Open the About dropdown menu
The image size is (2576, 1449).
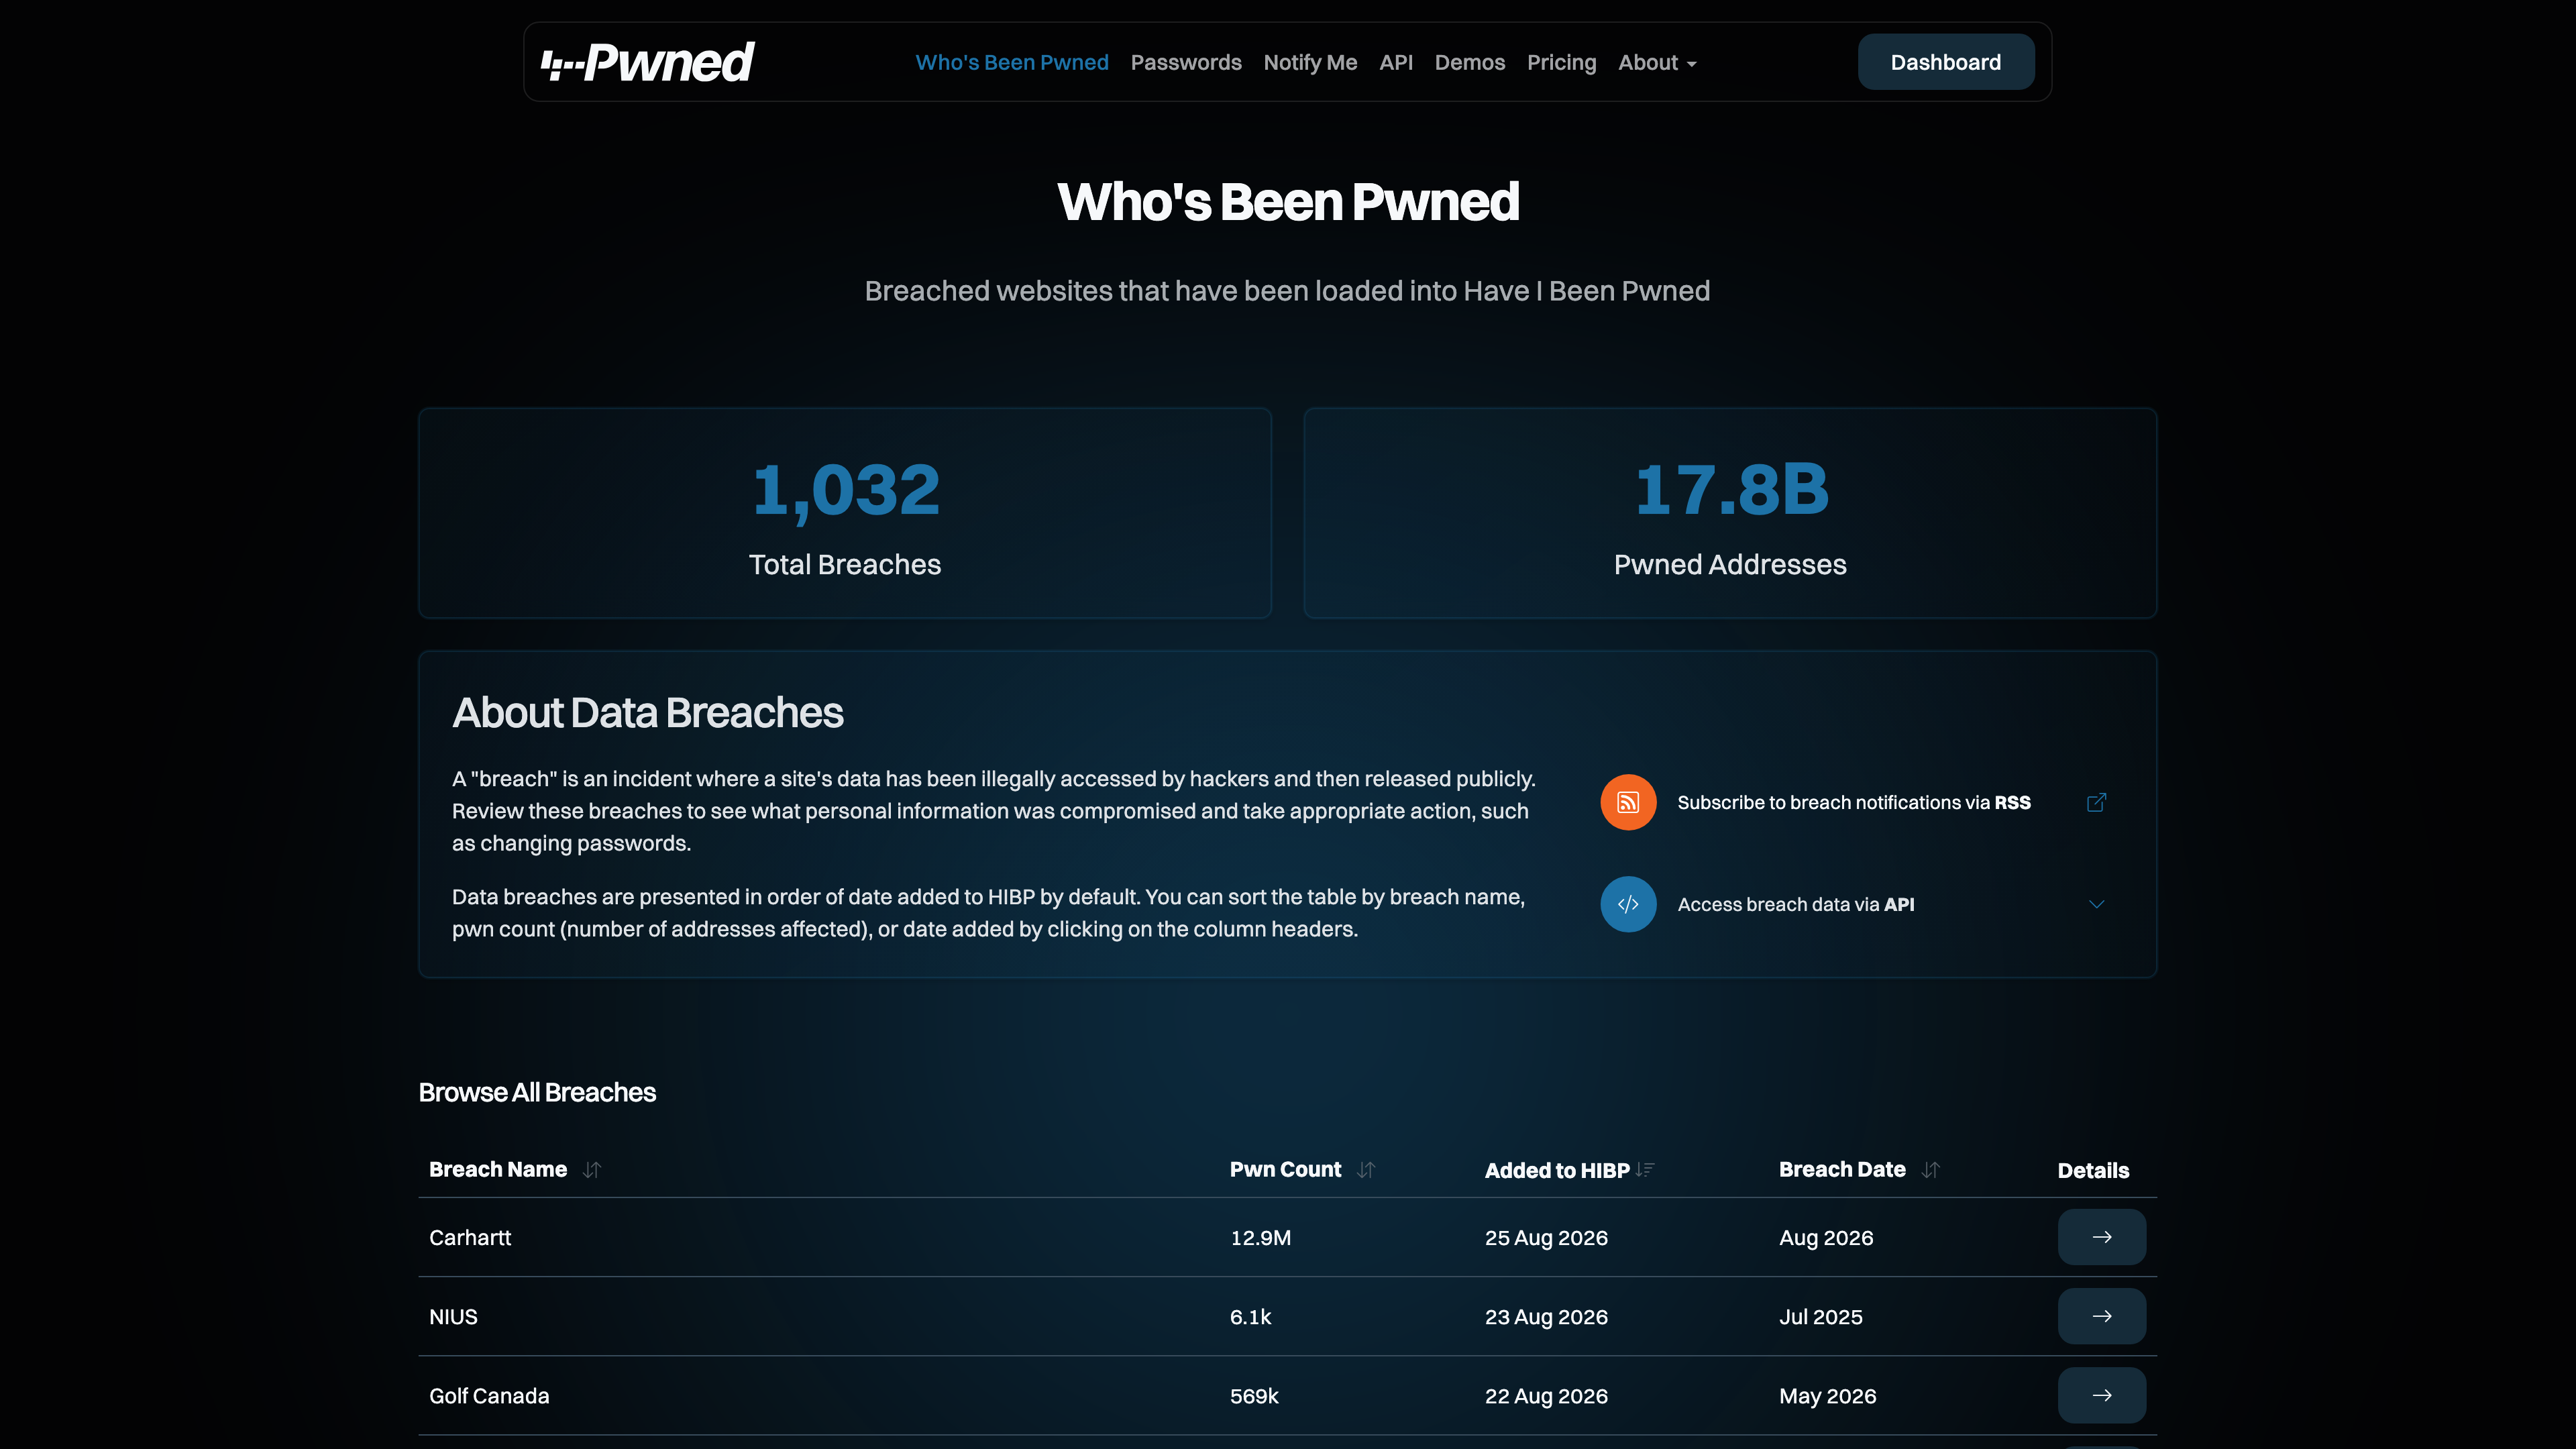pyautogui.click(x=1657, y=62)
